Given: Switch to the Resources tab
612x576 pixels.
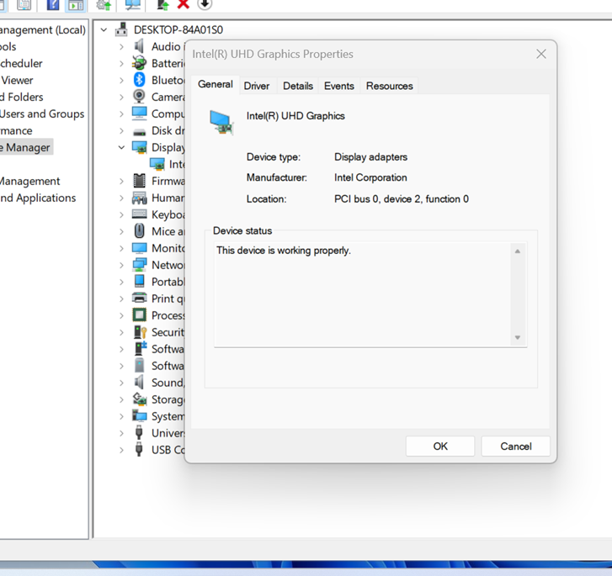Looking at the screenshot, I should (x=389, y=86).
